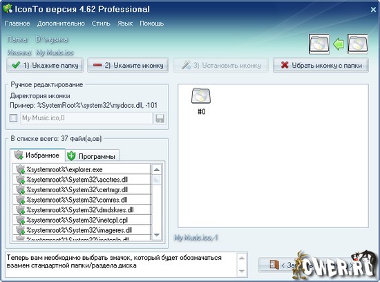Select the comres.dll list entry

(82, 200)
